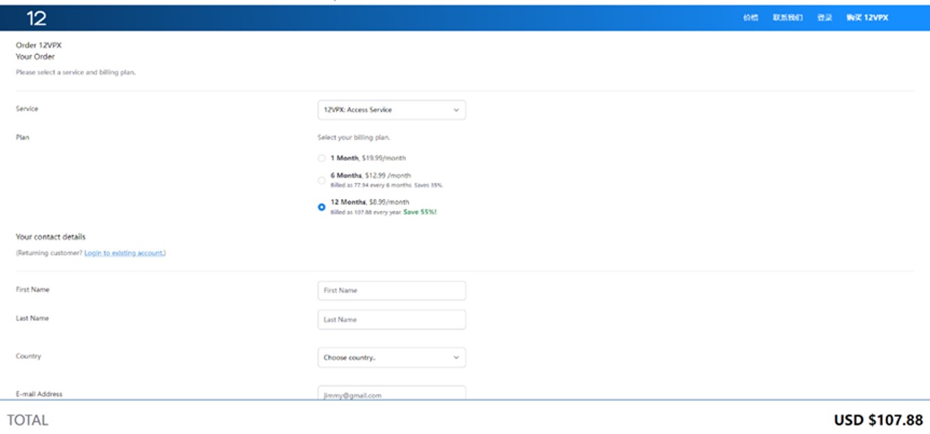
Task: Open the 价格 pricing menu item
Action: click(x=750, y=18)
